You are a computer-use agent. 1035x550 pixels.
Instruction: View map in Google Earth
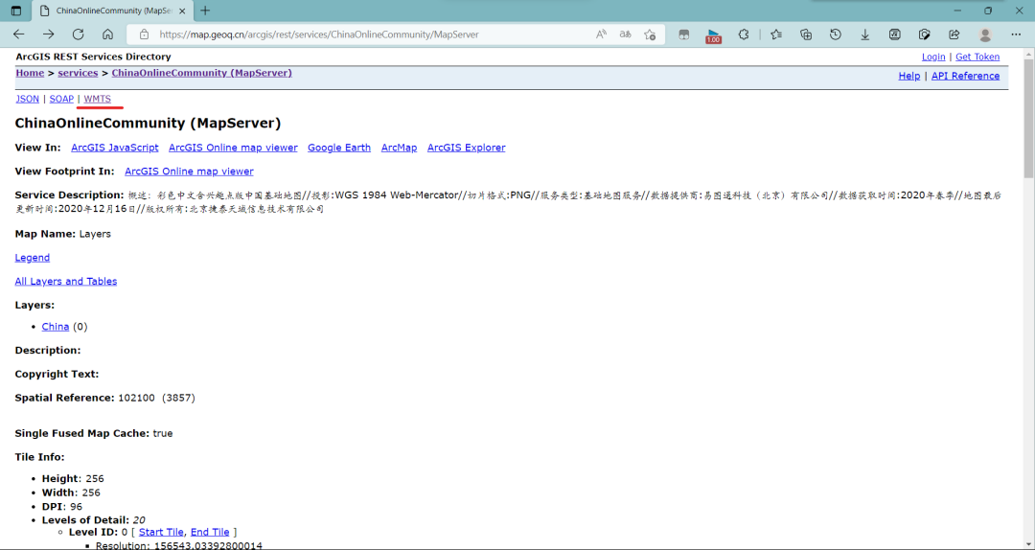pyautogui.click(x=339, y=148)
